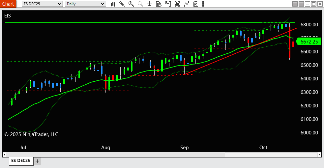Open the ES DEC25 instrument dropdown

(x=42, y=4)
